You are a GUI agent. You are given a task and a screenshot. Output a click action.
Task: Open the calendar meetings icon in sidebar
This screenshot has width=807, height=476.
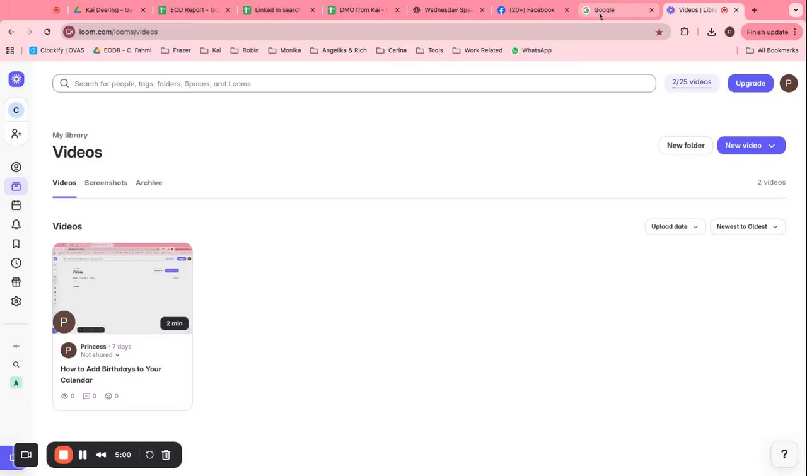click(16, 205)
